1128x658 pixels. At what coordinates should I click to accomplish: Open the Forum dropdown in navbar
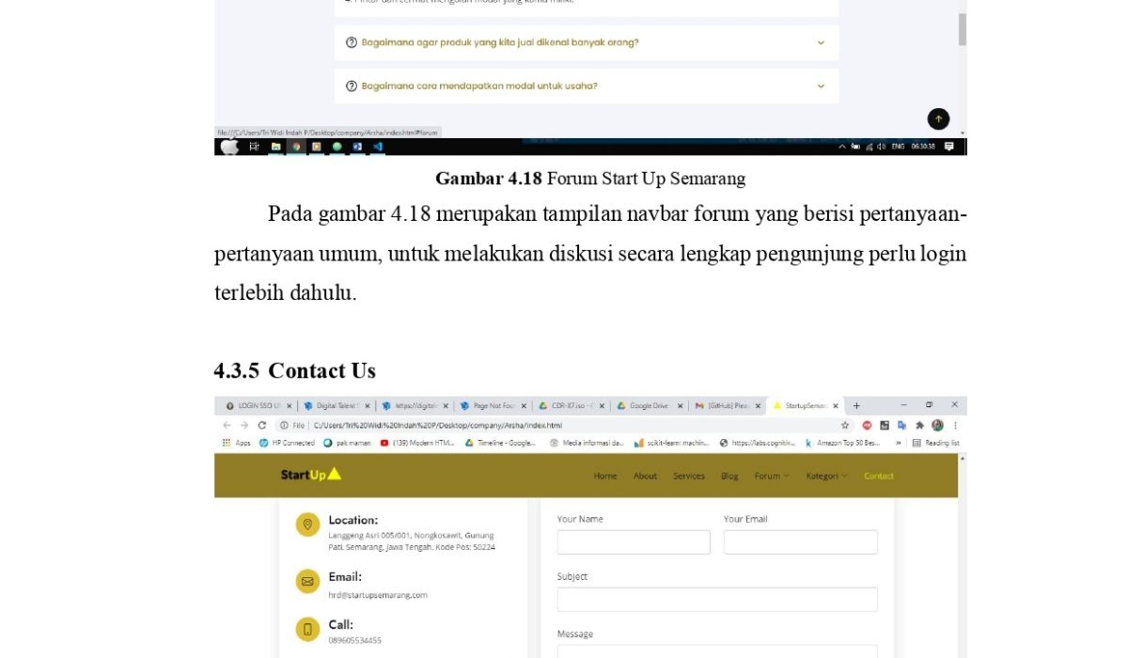pos(771,476)
